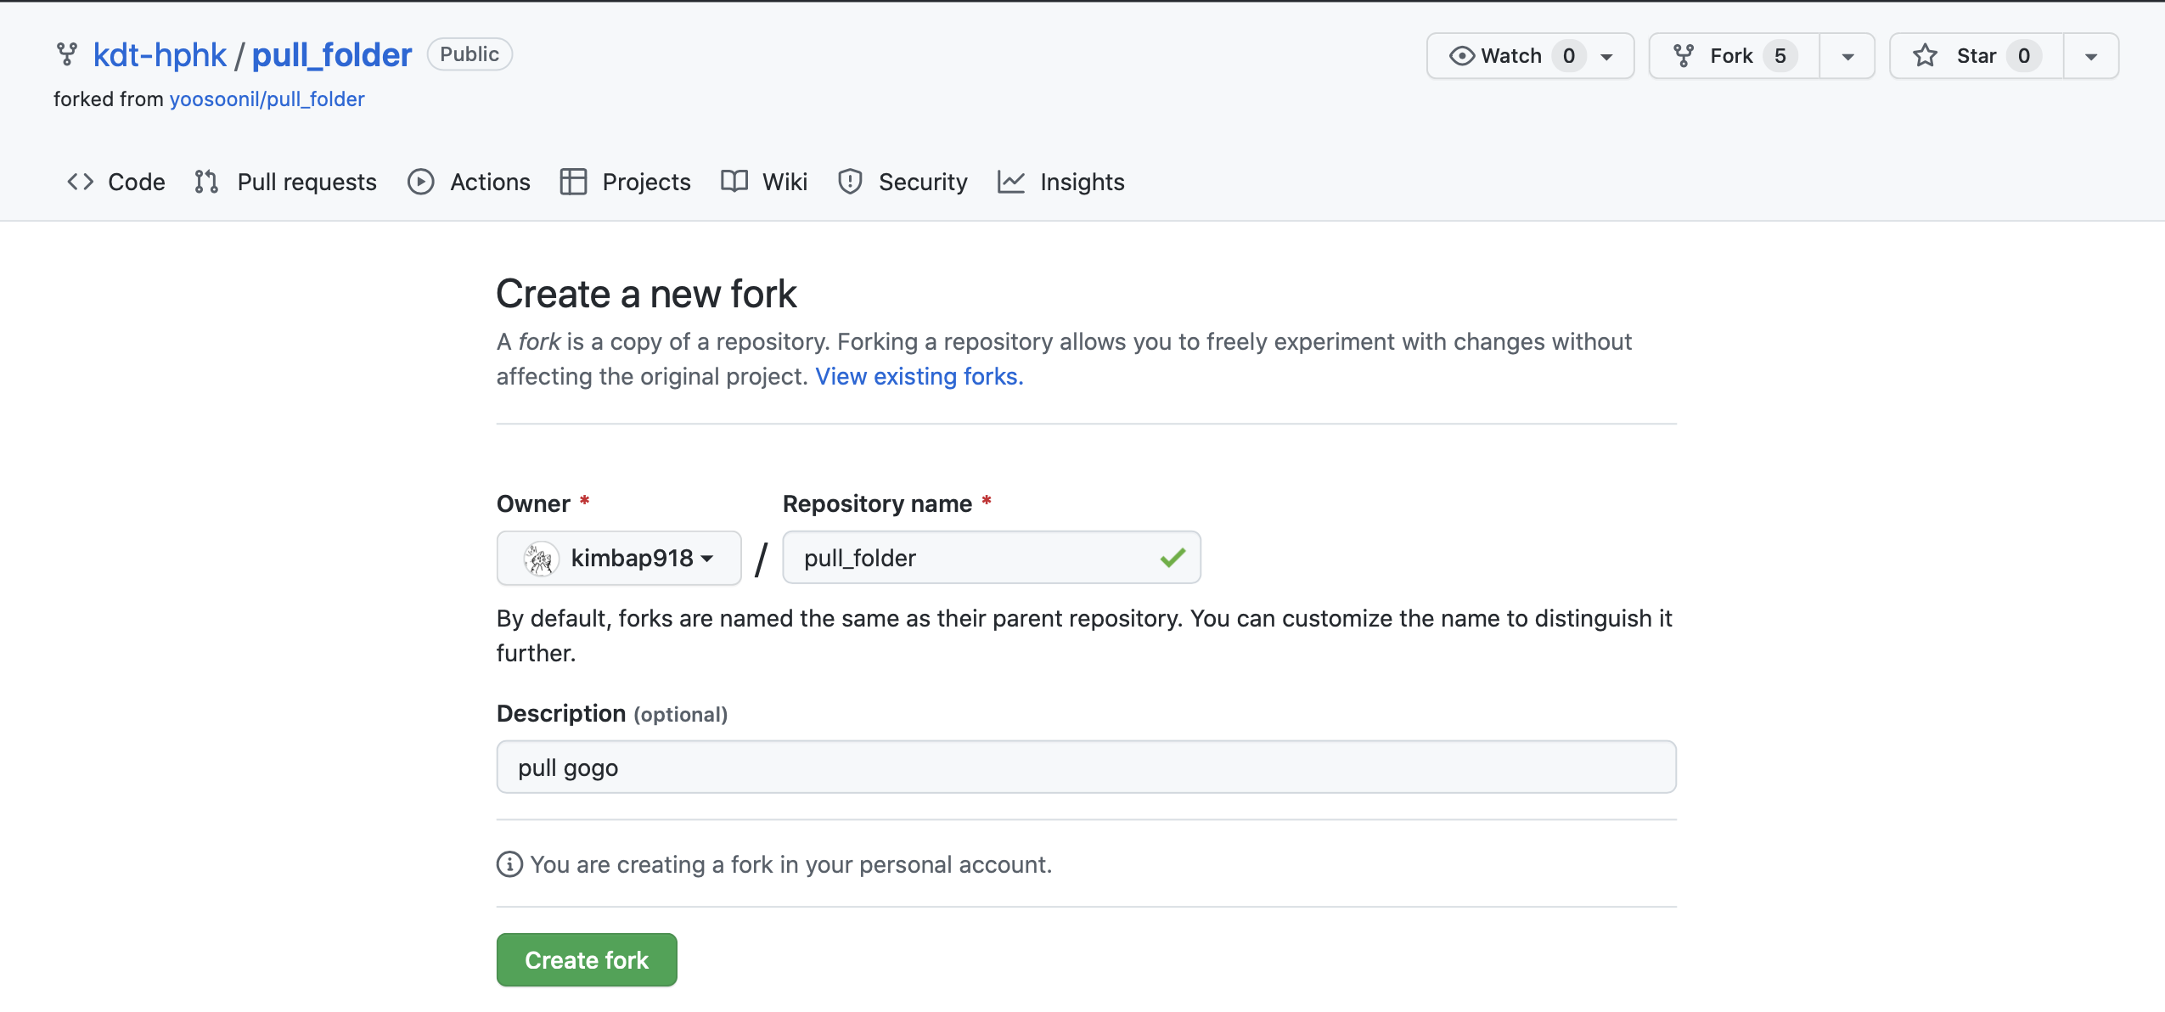Image resolution: width=2165 pixels, height=1012 pixels.
Task: Switch to the Actions tab
Action: point(469,182)
